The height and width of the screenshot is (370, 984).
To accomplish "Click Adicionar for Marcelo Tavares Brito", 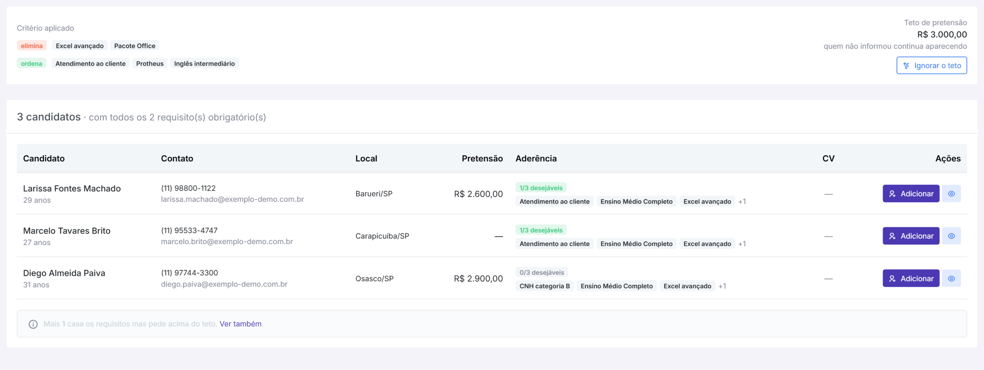I will point(911,236).
